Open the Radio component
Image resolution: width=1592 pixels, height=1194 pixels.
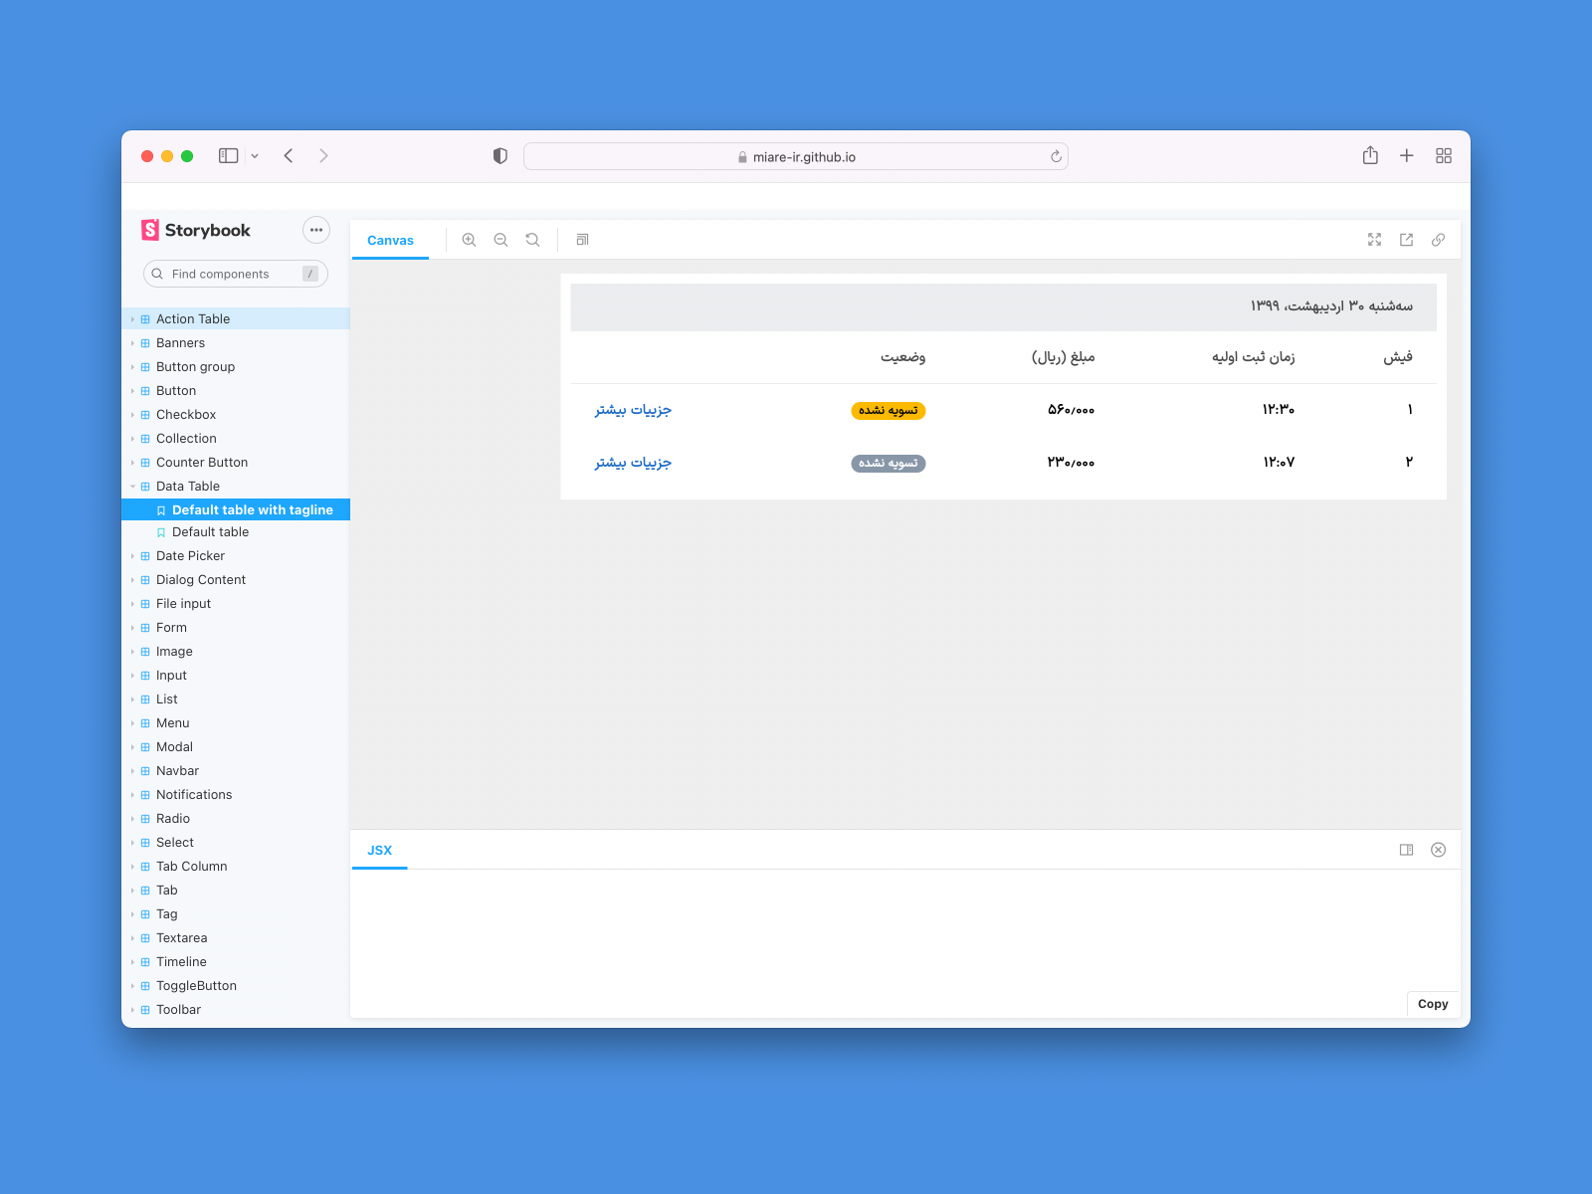pos(236,818)
